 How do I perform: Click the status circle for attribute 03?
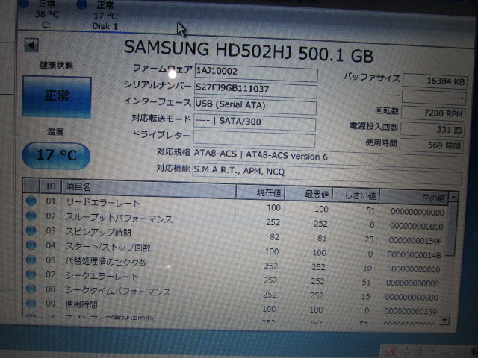tap(31, 230)
